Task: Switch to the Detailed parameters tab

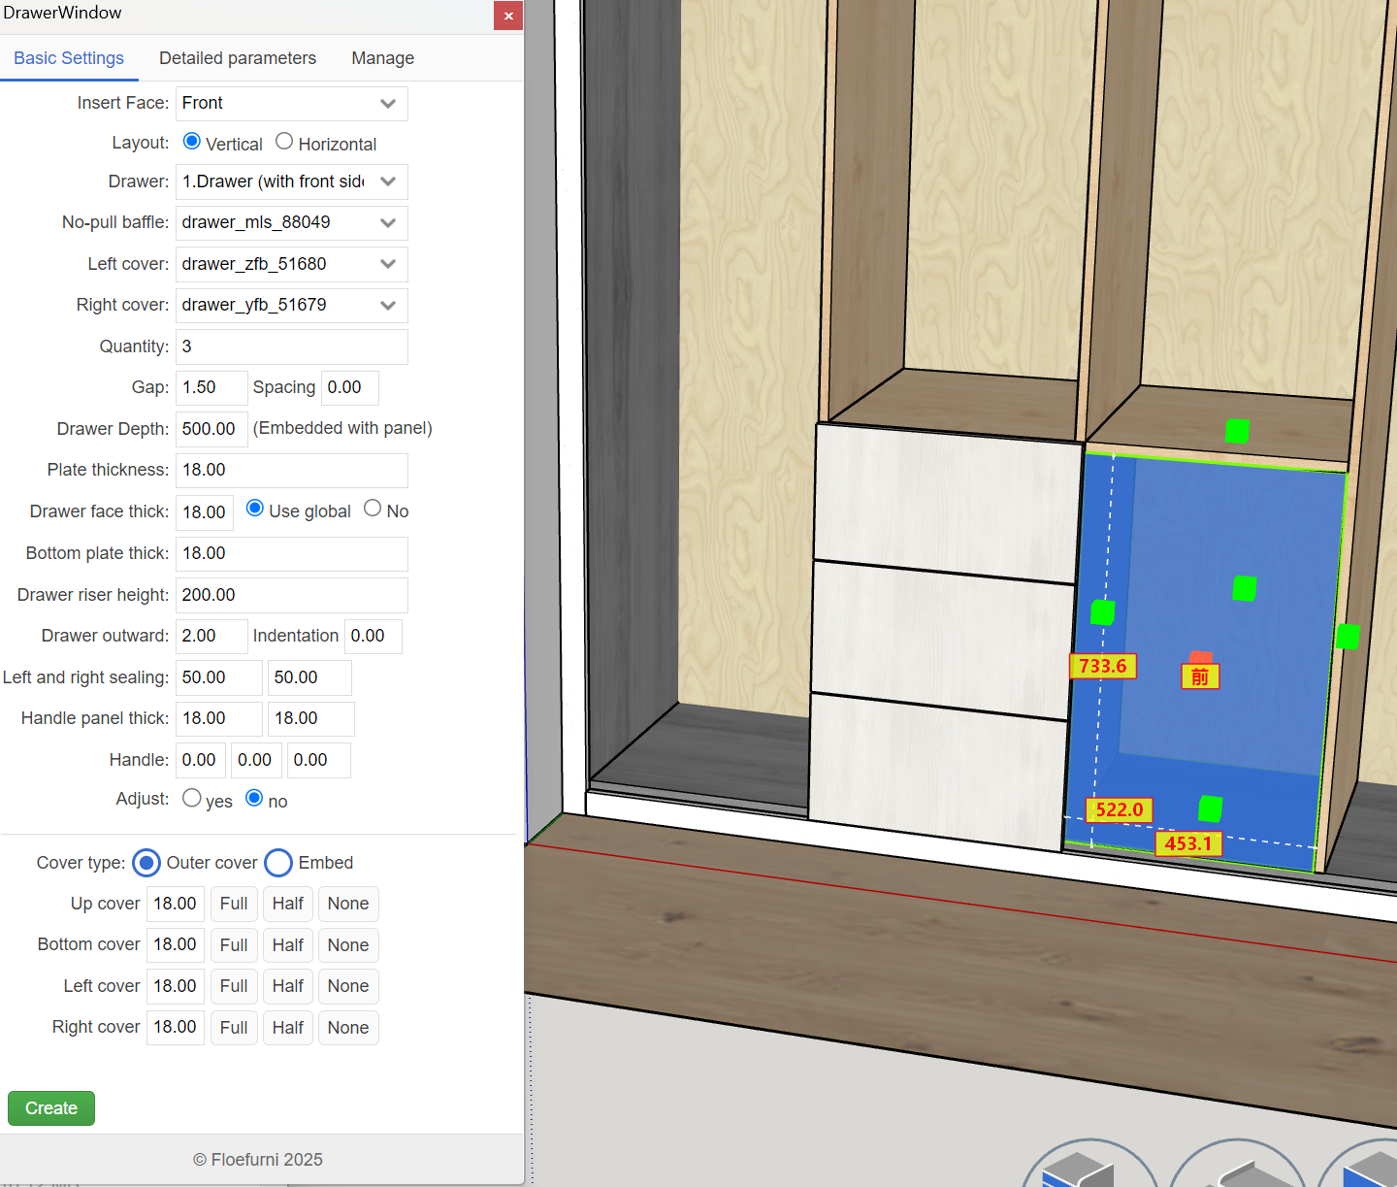Action: tap(238, 58)
